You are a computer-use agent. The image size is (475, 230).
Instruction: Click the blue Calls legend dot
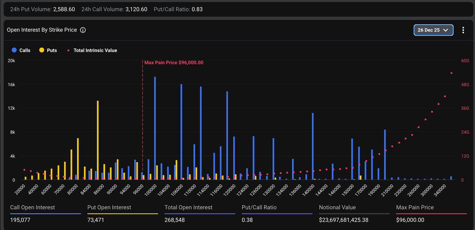14,50
